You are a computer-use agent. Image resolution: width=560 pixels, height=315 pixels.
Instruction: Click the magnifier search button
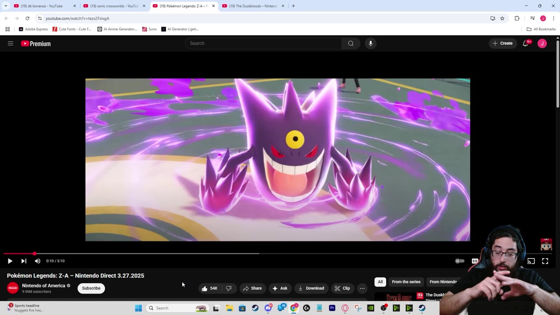(x=350, y=43)
